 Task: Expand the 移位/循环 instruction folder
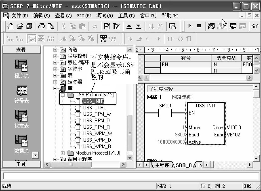pos(55,62)
